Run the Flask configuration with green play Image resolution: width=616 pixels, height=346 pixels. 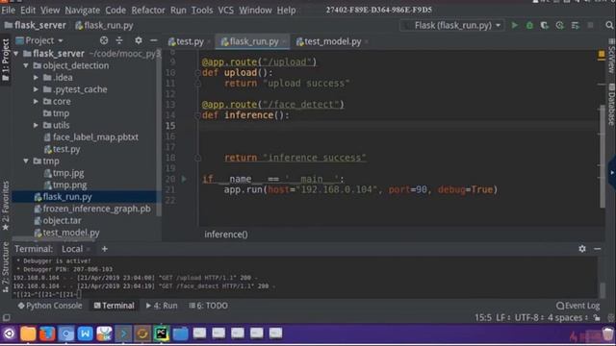pyautogui.click(x=514, y=26)
